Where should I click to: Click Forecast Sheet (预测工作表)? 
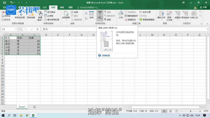click(x=169, y=16)
